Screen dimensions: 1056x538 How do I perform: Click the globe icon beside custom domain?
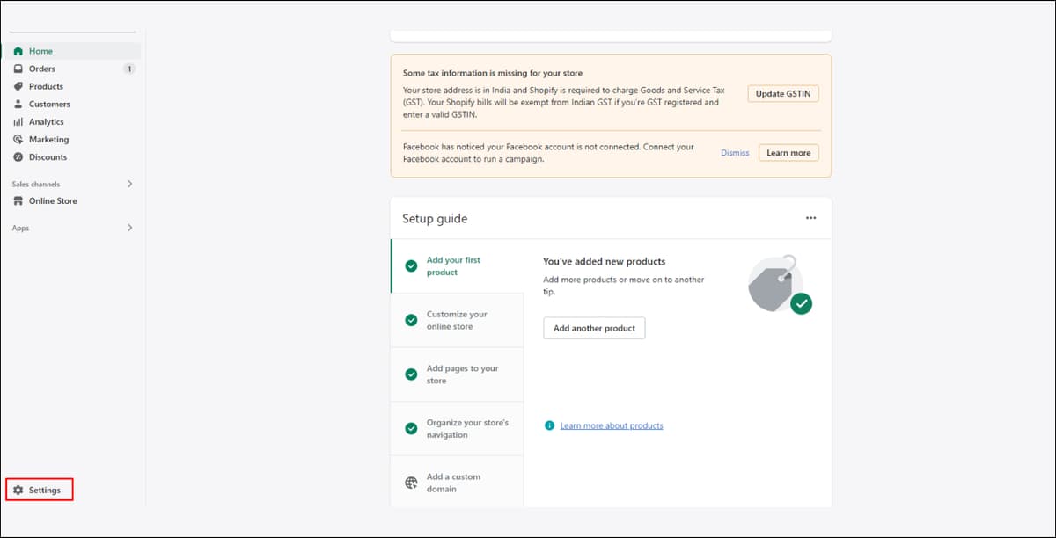coord(411,483)
